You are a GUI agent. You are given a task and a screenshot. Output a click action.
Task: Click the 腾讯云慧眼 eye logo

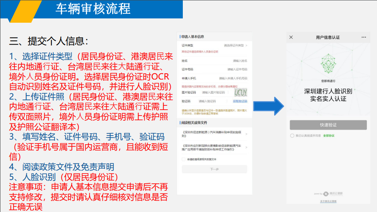326,194
